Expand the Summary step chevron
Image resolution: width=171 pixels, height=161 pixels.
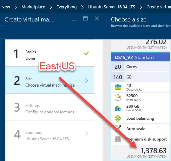coord(87,134)
